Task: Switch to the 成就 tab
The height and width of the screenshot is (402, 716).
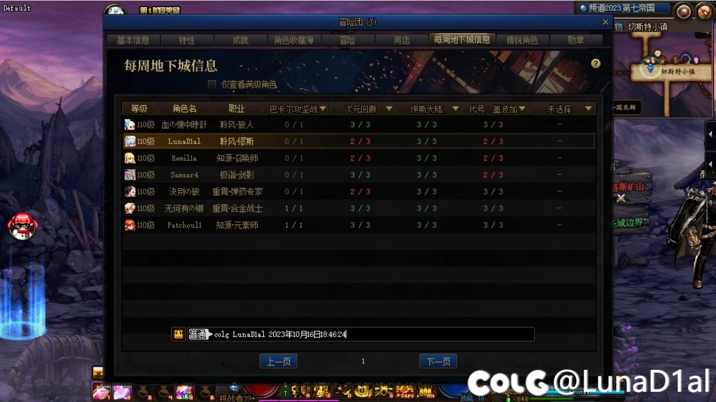Action: pyautogui.click(x=240, y=40)
